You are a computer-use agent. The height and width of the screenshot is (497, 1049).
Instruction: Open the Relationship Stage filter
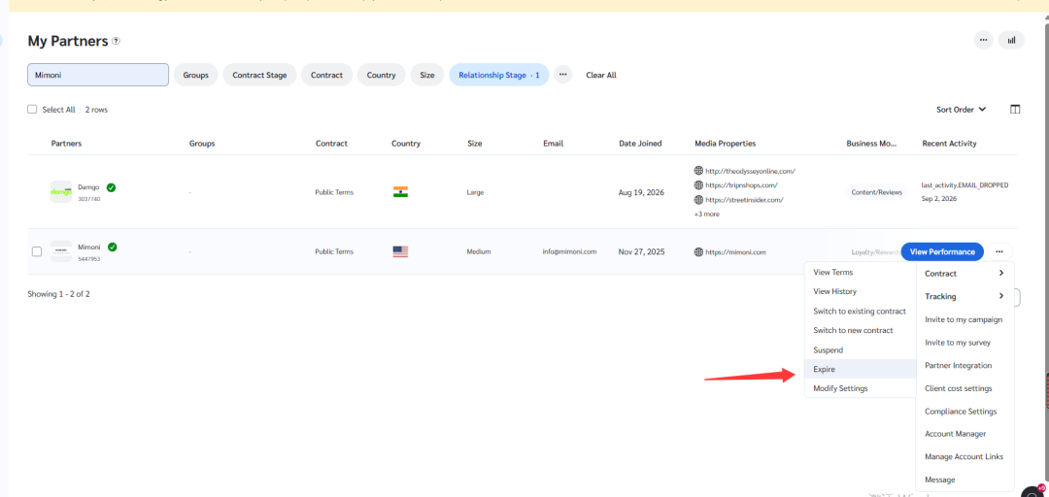pos(499,75)
